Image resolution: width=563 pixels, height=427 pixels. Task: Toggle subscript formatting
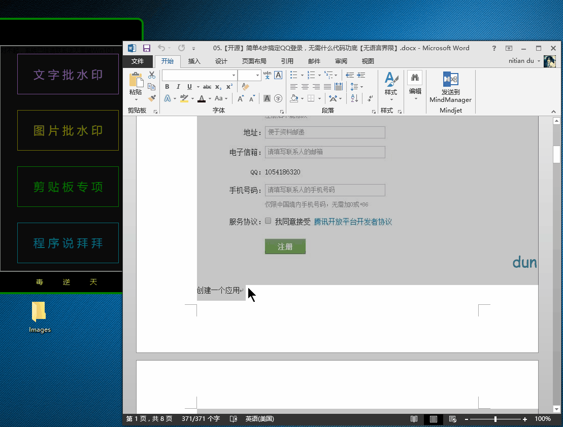pos(218,87)
